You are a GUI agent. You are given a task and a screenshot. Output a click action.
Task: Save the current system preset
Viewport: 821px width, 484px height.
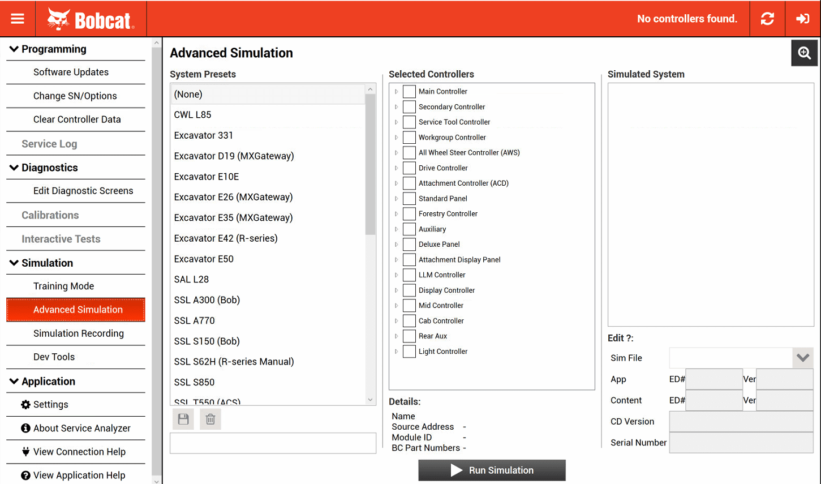pos(183,418)
